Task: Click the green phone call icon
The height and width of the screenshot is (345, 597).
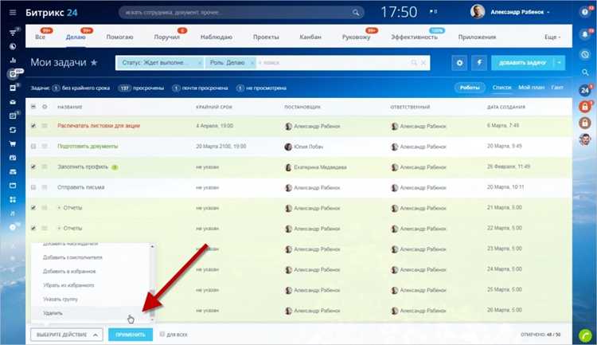Action: tap(585, 336)
